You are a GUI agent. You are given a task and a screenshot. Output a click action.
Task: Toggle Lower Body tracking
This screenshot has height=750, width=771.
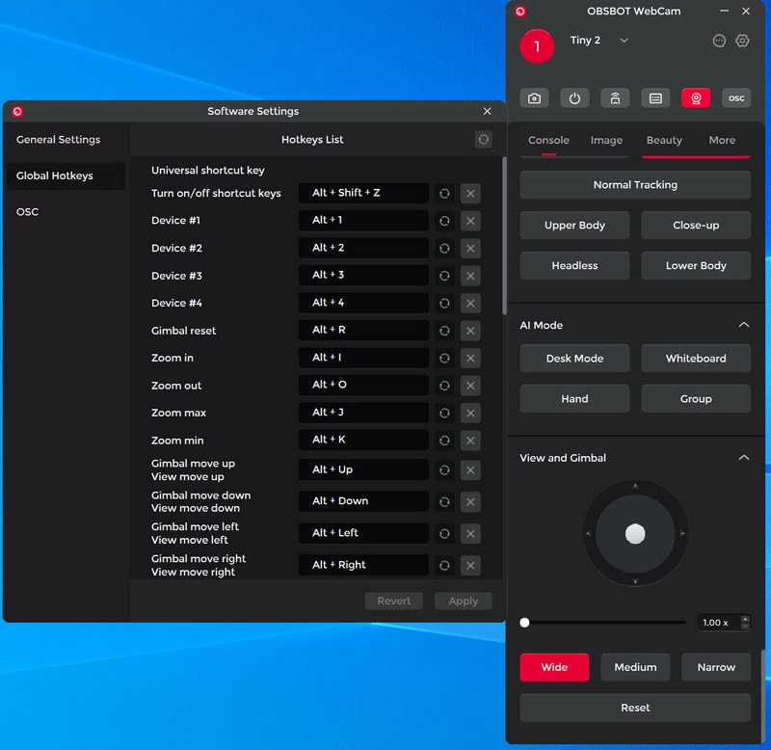coord(696,265)
